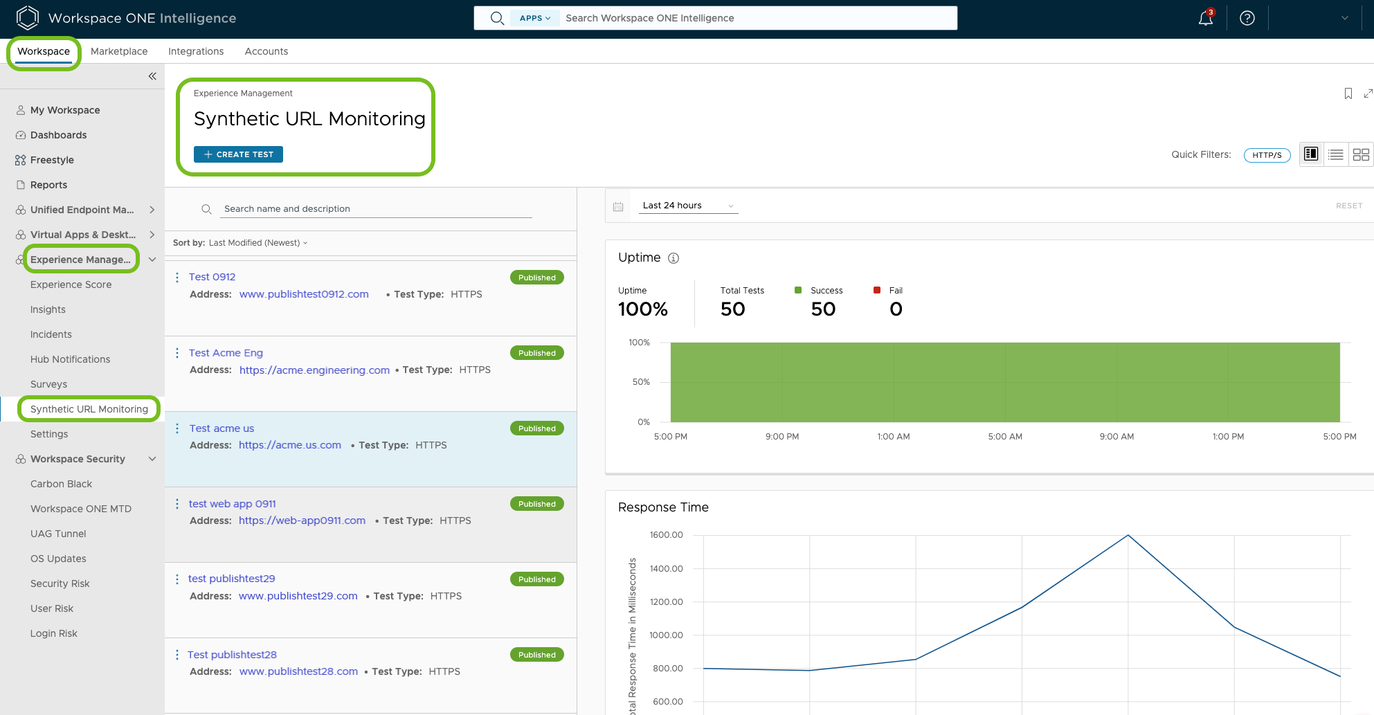Select the Accounts tab
Screen dimensions: 1374x715
tap(266, 51)
